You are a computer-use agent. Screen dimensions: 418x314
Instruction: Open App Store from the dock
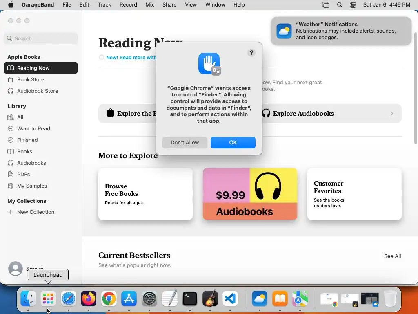(x=129, y=298)
